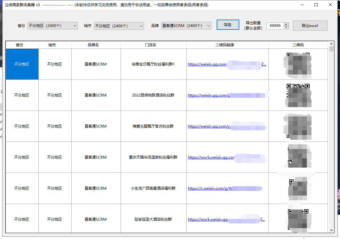Expand the 城市 city dropdown

119,26
